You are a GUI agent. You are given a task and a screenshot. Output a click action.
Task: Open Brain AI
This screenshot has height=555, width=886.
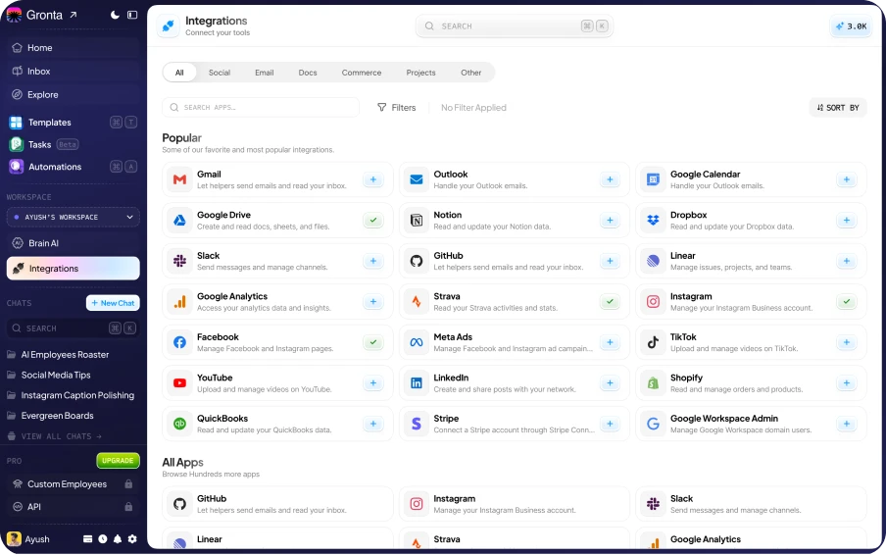pos(73,243)
